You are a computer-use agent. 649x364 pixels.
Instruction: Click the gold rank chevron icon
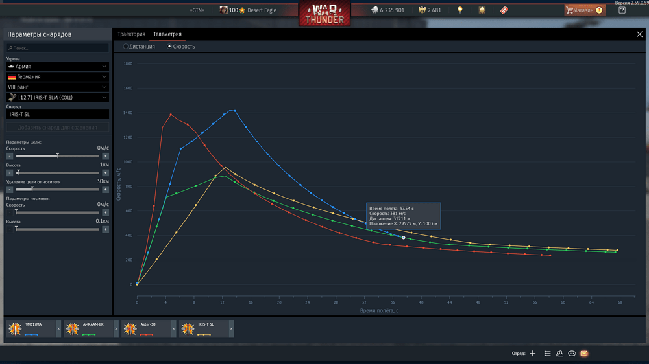[482, 10]
